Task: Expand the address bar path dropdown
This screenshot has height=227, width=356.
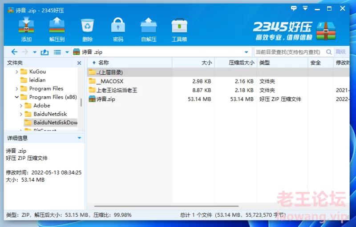Action: tap(247, 52)
